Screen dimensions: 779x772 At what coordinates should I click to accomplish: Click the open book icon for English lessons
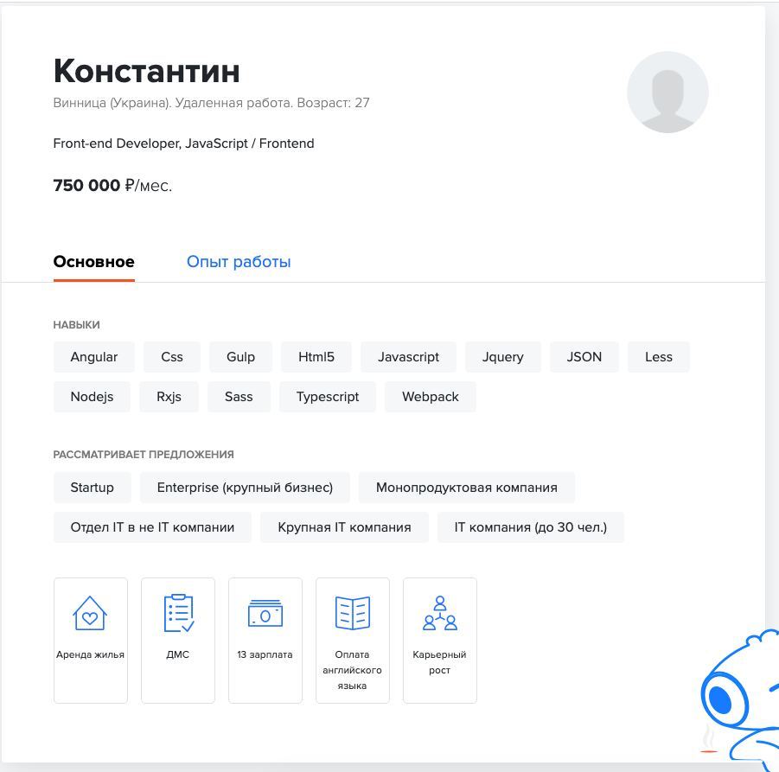(353, 613)
